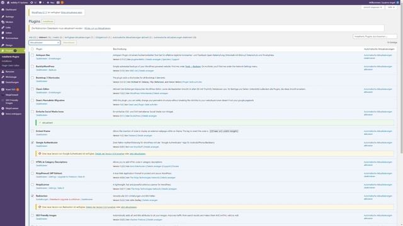Open the bulk actions dropdown
Image resolution: width=403 pixels, height=226 pixels.
pos(45,43)
